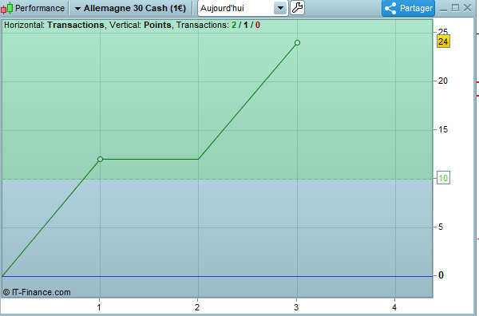Click the y-axis label 15
Screen dimensions: 479x316
(x=443, y=129)
